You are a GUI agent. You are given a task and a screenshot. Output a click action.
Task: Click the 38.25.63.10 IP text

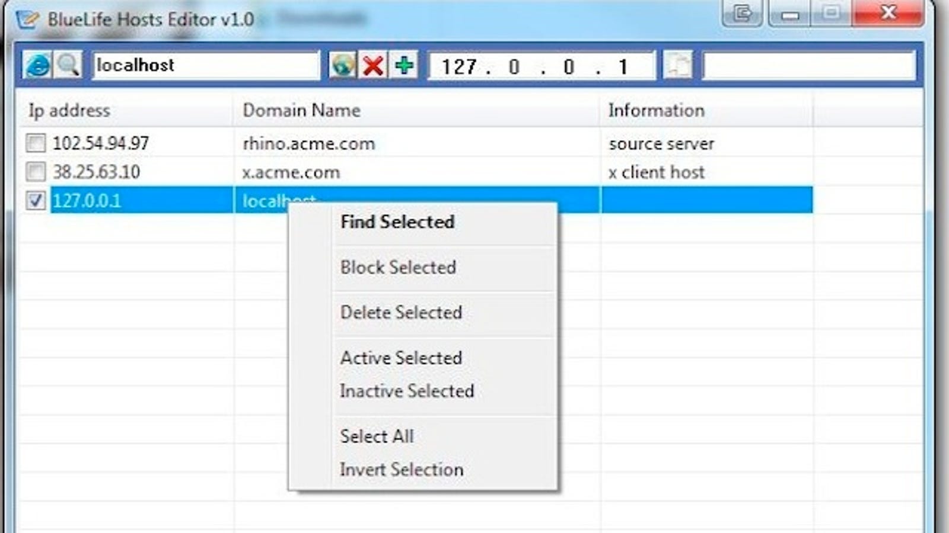[x=97, y=172]
